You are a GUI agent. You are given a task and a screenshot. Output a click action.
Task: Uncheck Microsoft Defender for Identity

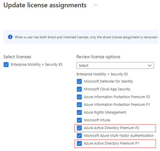pyautogui.click(x=79, y=81)
